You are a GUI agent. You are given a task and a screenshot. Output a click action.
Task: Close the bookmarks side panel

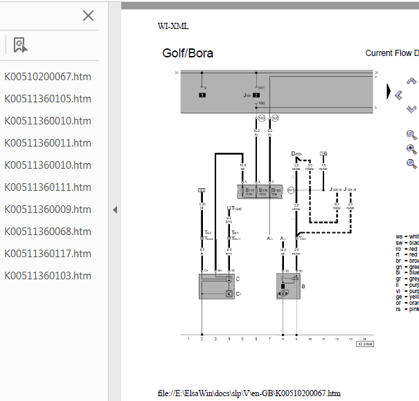[x=88, y=16]
